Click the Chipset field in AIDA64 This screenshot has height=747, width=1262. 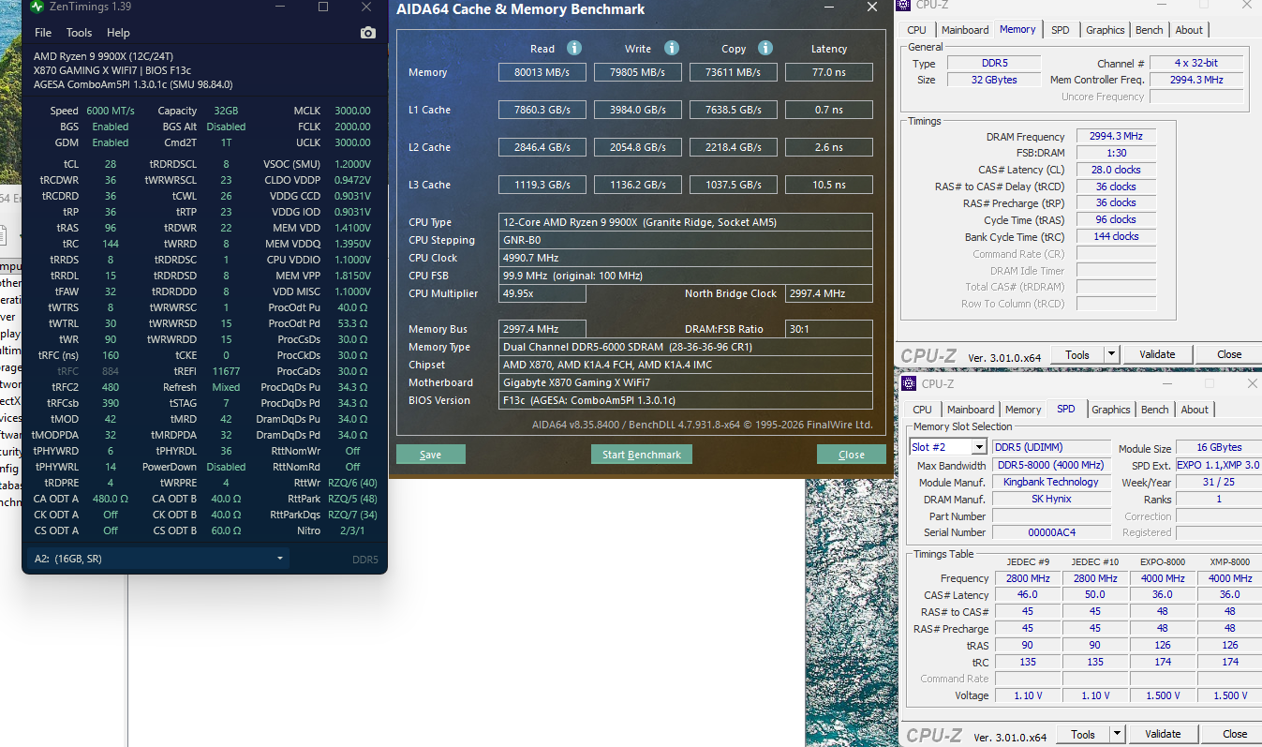tap(686, 365)
